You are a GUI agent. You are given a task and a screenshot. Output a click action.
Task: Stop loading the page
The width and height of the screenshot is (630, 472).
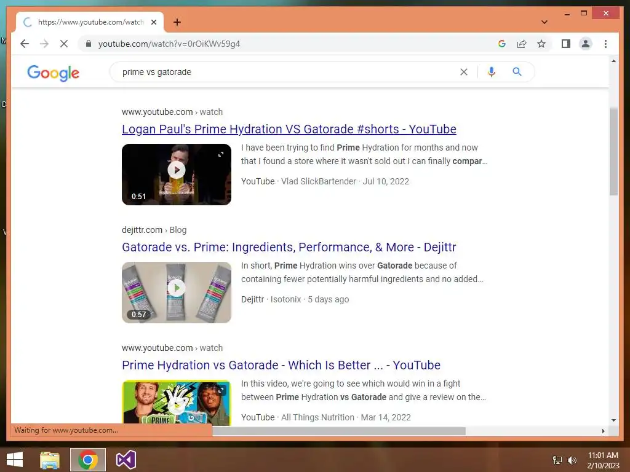pos(64,44)
